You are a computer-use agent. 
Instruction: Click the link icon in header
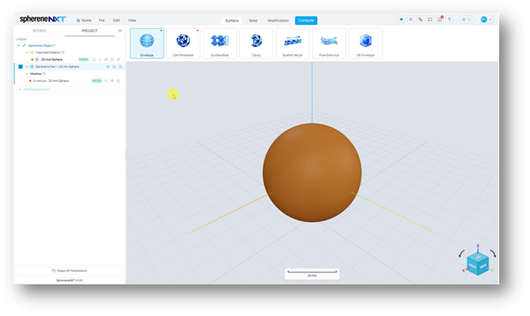(x=420, y=19)
